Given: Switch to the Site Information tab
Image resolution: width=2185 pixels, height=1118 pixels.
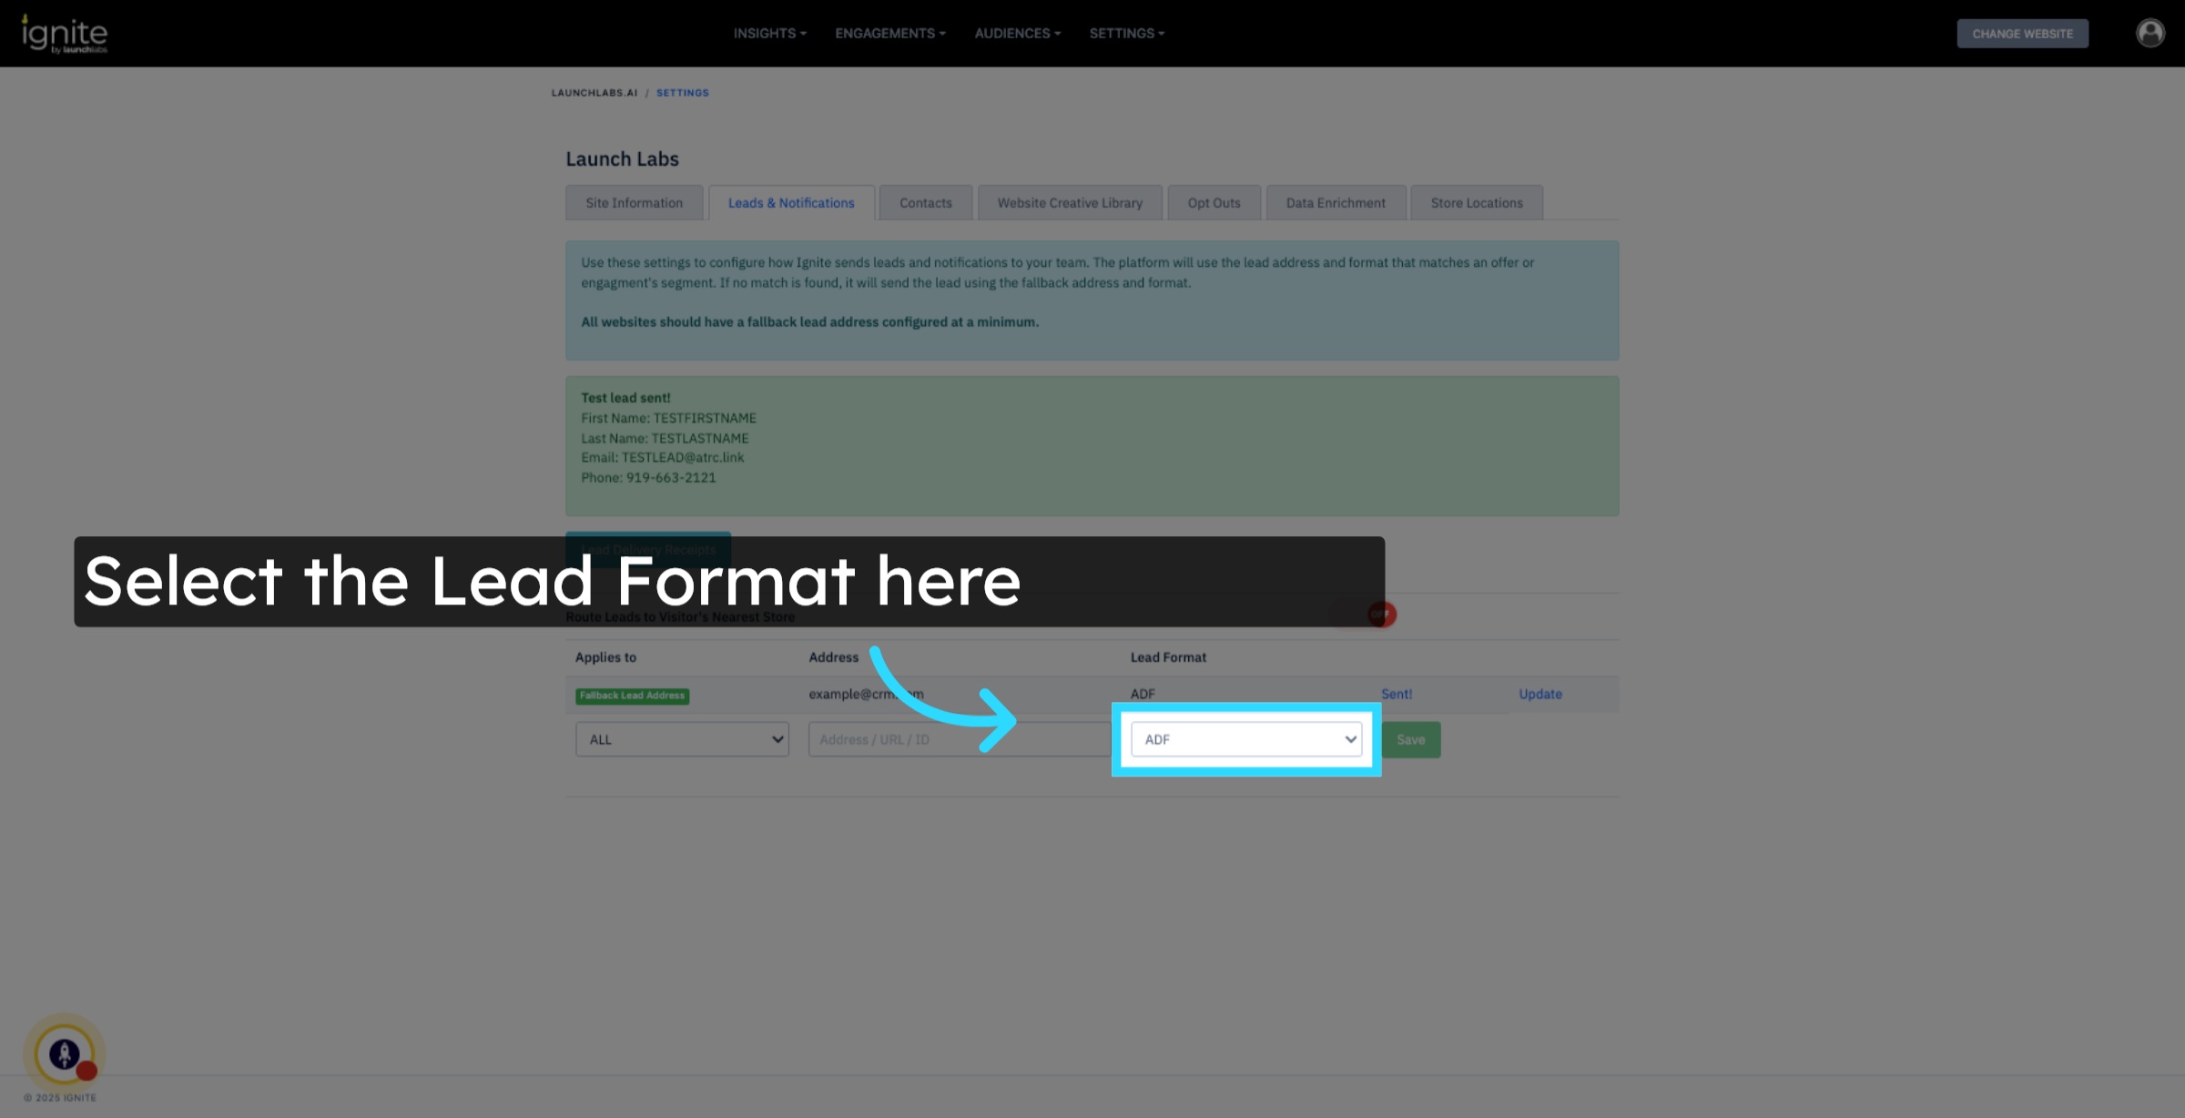Looking at the screenshot, I should (x=634, y=203).
